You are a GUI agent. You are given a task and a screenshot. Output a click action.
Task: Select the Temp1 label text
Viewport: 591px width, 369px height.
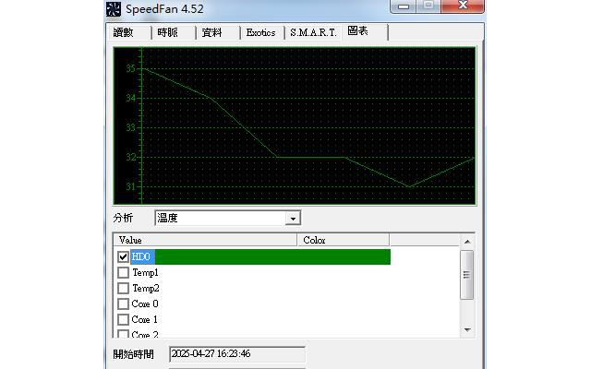point(145,273)
